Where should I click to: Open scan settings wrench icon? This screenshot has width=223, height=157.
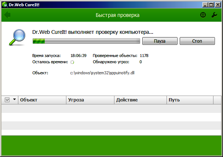point(214,15)
